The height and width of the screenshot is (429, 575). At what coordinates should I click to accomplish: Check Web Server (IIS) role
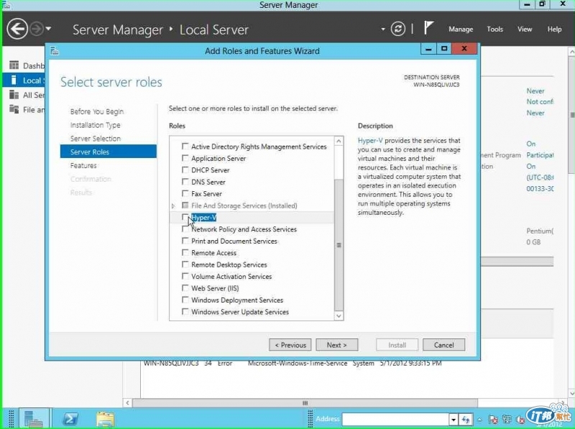point(185,288)
